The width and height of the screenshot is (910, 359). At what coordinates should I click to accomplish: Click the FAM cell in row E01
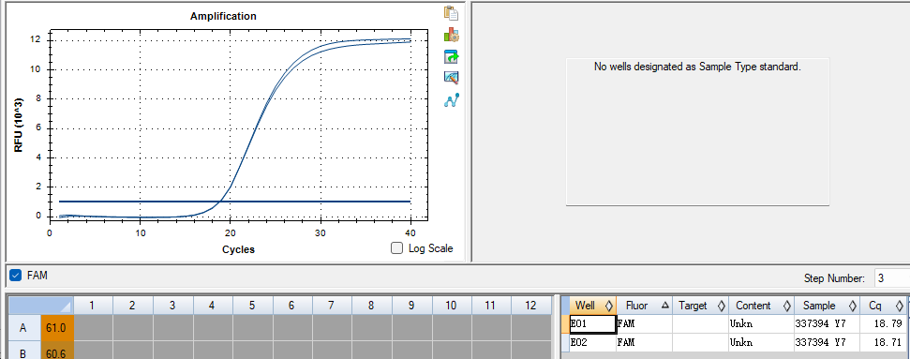644,324
